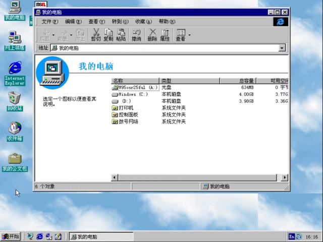Expand the address bar dropdown
This screenshot has width=323, height=242.
pos(282,48)
